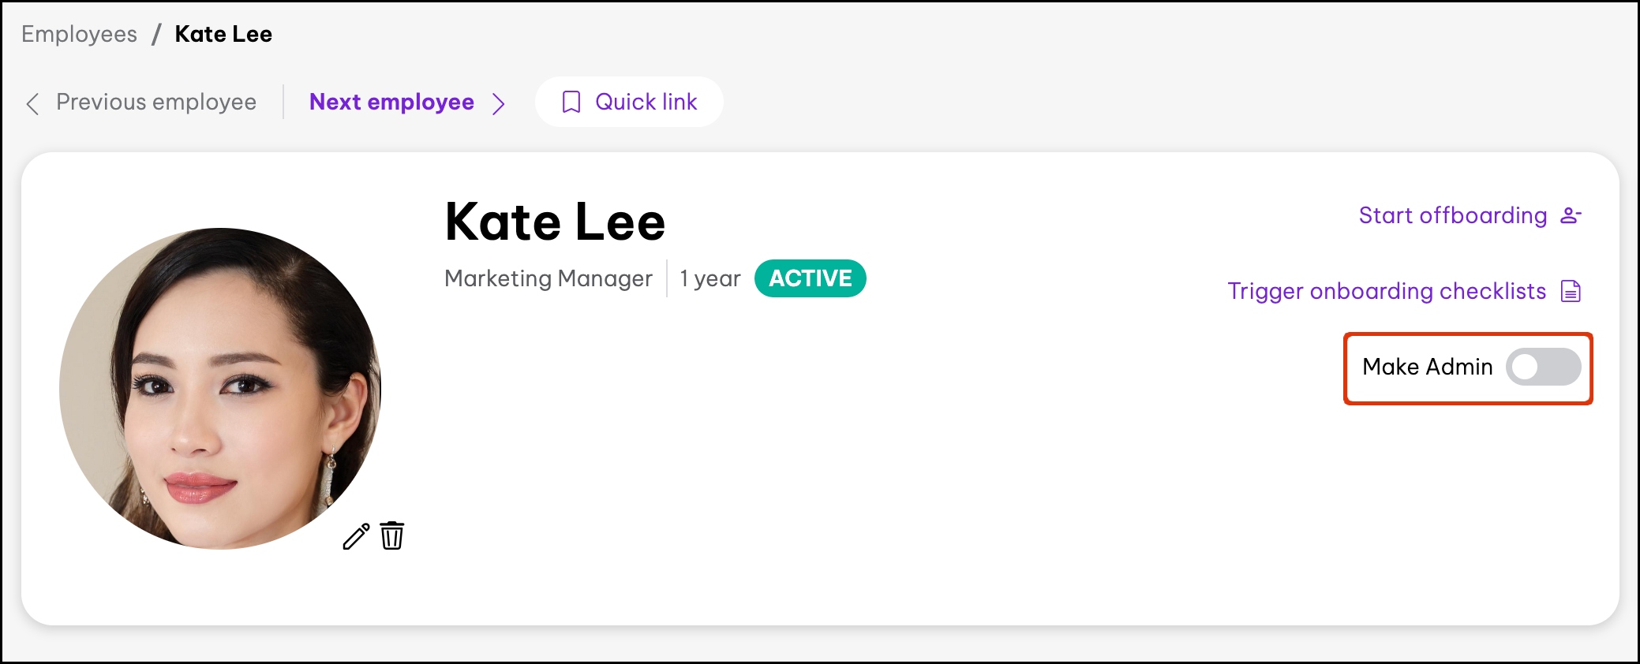This screenshot has height=664, width=1640.
Task: Go back to Employees in the breadcrumb
Action: (x=79, y=34)
